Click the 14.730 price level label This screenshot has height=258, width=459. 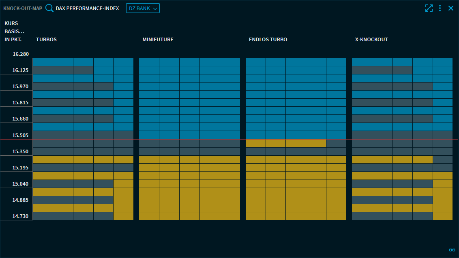click(21, 216)
